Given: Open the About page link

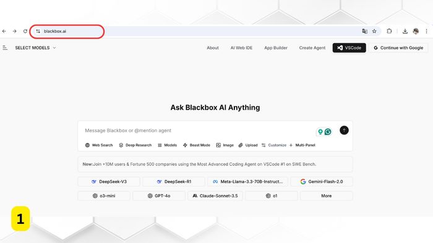Looking at the screenshot, I should (213, 48).
